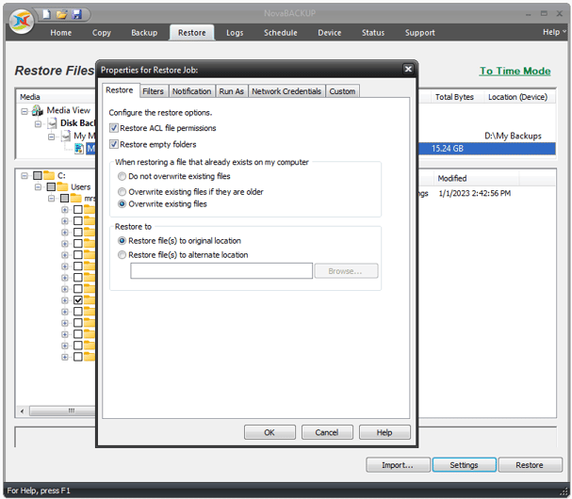The image size is (572, 499).
Task: Toggle the C: drive checkbox
Action: pos(38,176)
